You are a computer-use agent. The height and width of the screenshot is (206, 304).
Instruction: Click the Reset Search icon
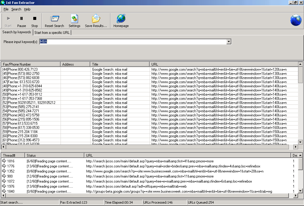[x=54, y=19]
